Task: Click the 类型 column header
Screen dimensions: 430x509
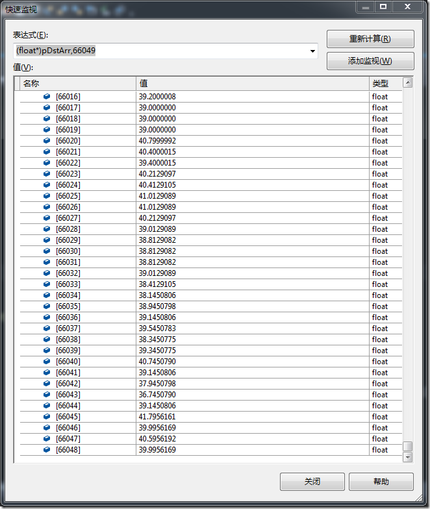Action: (386, 83)
